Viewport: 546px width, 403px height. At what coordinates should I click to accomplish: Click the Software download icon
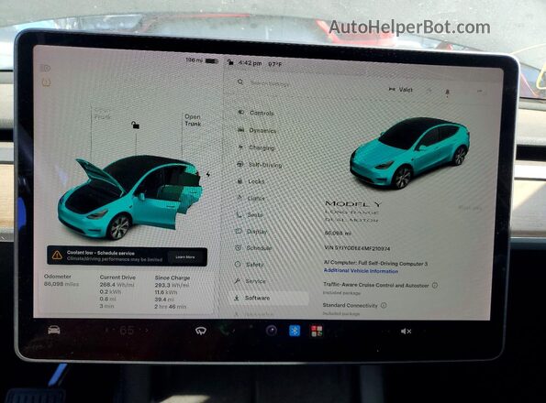237,298
